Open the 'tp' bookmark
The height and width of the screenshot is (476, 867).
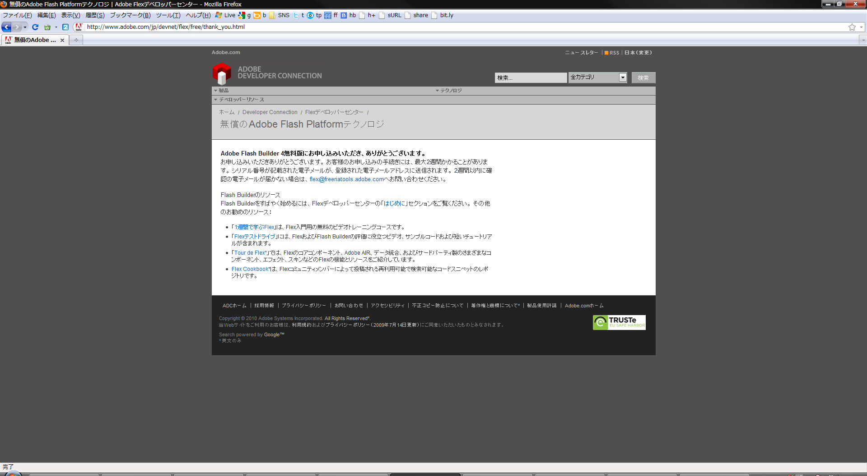(314, 15)
